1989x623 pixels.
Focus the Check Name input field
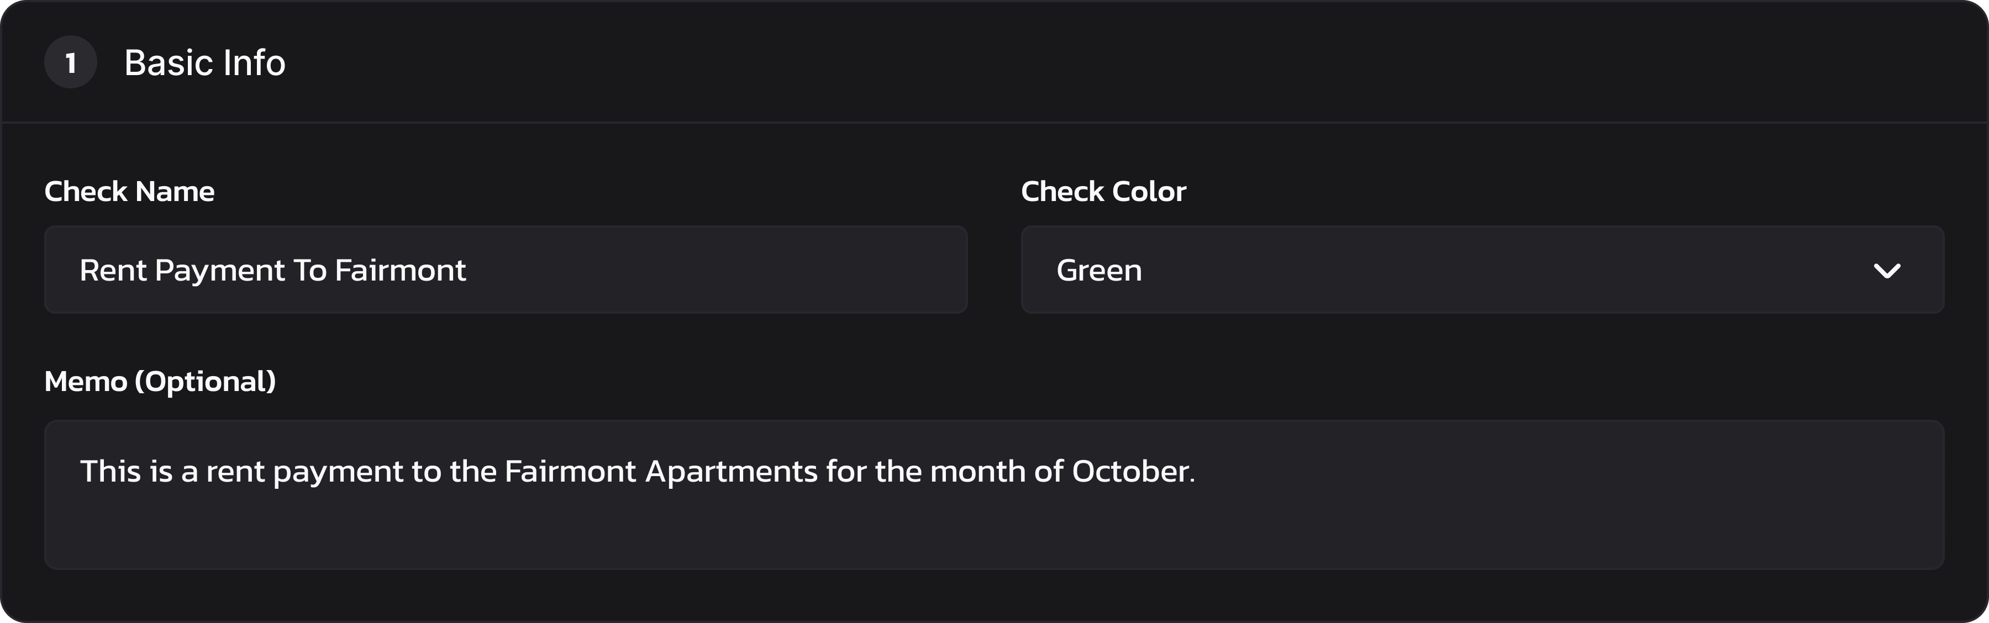506,270
